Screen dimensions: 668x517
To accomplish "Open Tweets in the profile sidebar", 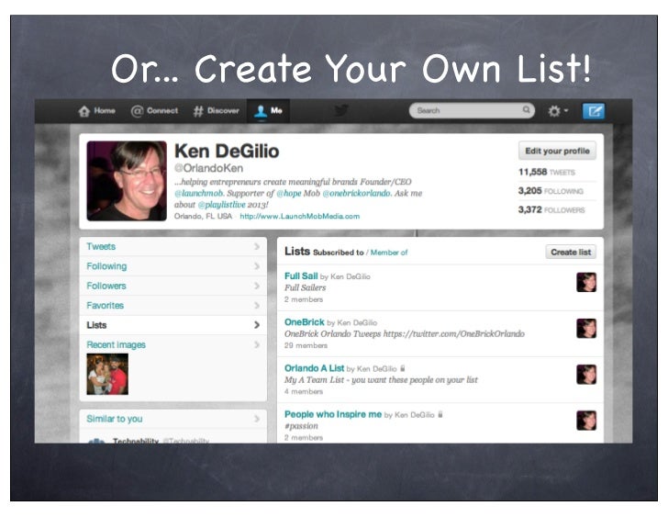I will click(x=173, y=247).
